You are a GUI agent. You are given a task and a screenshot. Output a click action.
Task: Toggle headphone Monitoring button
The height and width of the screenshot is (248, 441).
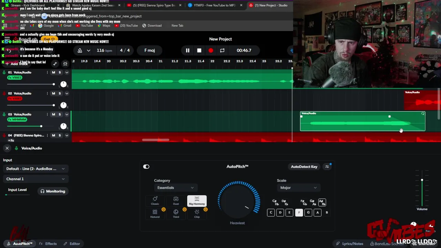53,191
